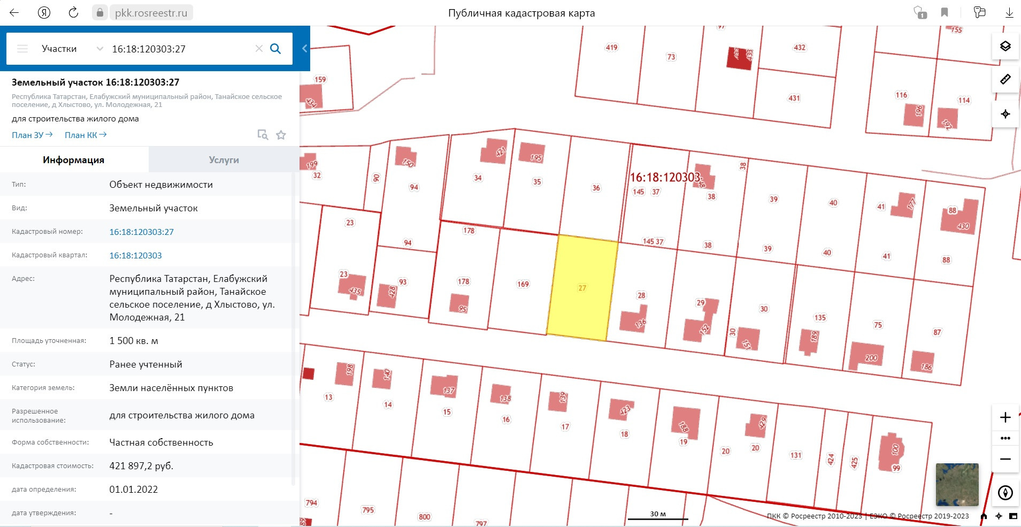The width and height of the screenshot is (1021, 527).
Task: Click the locate-me crosshair button
Action: click(1005, 114)
